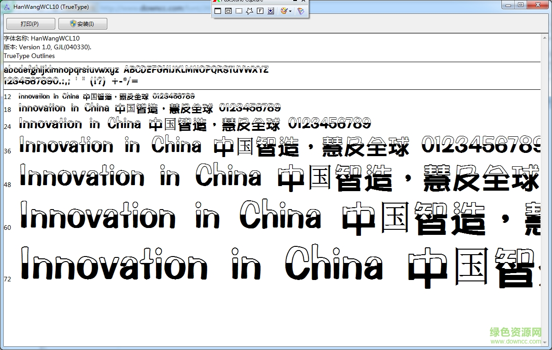Click the Install (安装) button
This screenshot has height=350, width=552.
click(x=83, y=23)
